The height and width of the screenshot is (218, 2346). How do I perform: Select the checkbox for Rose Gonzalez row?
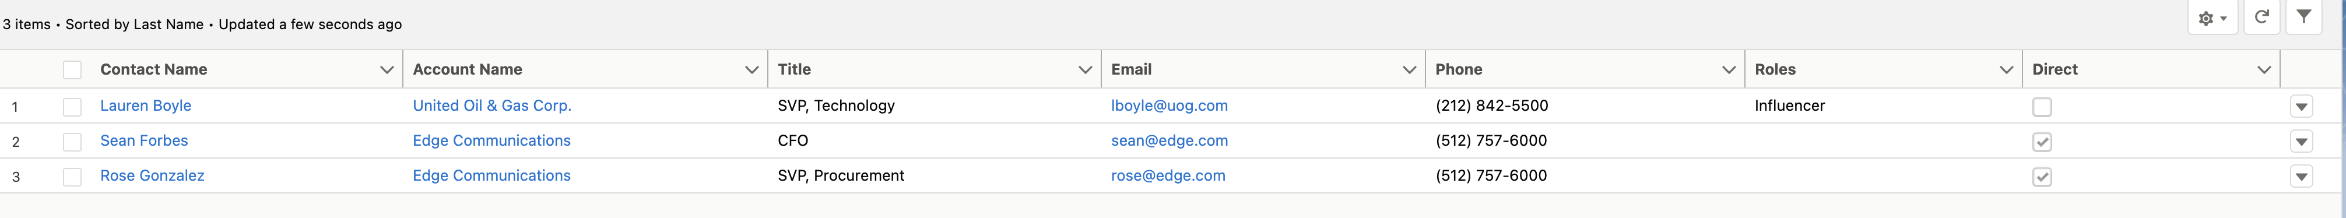(72, 176)
